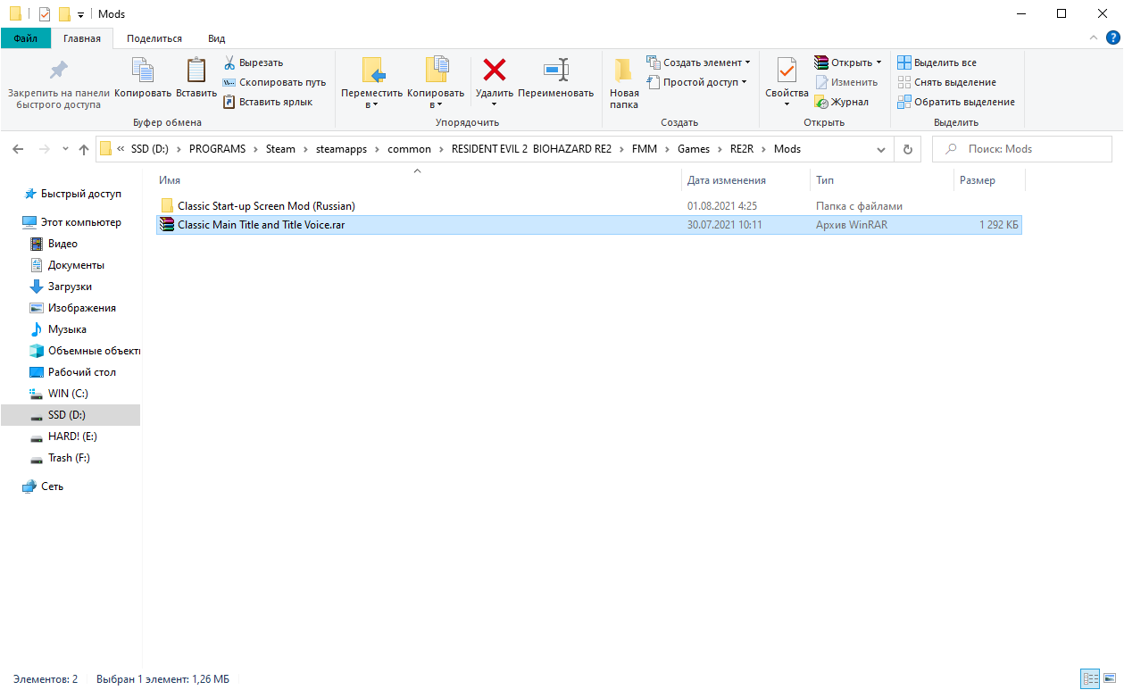
Task: Open Quick Access Toolbar customize arrow
Action: [81, 14]
